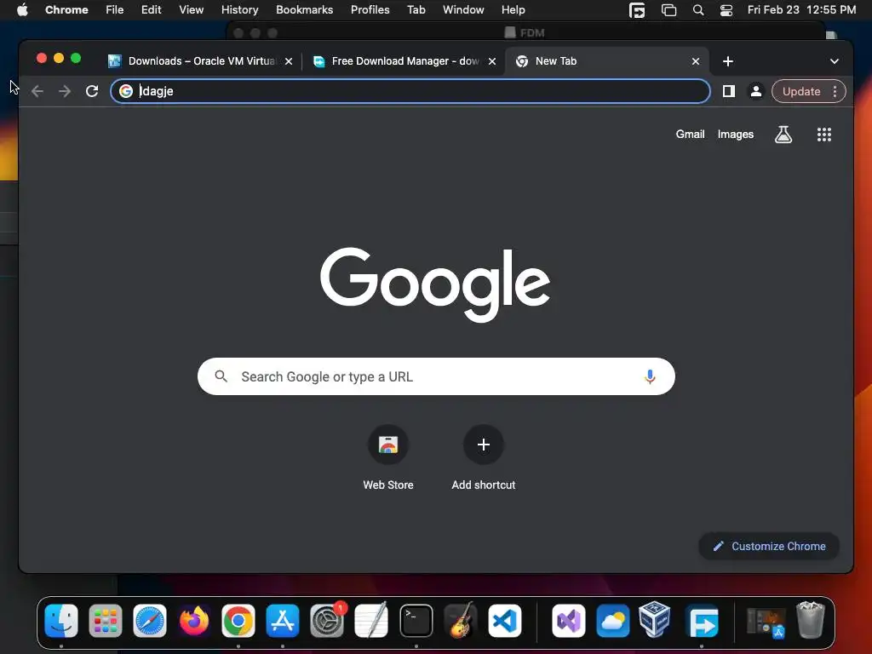This screenshot has height=654, width=872.
Task: Open the Chrome application menu
Action: coord(66,10)
